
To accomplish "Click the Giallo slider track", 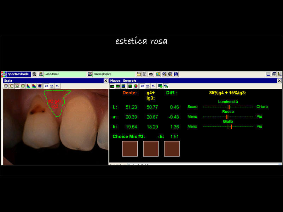I will (228, 127).
